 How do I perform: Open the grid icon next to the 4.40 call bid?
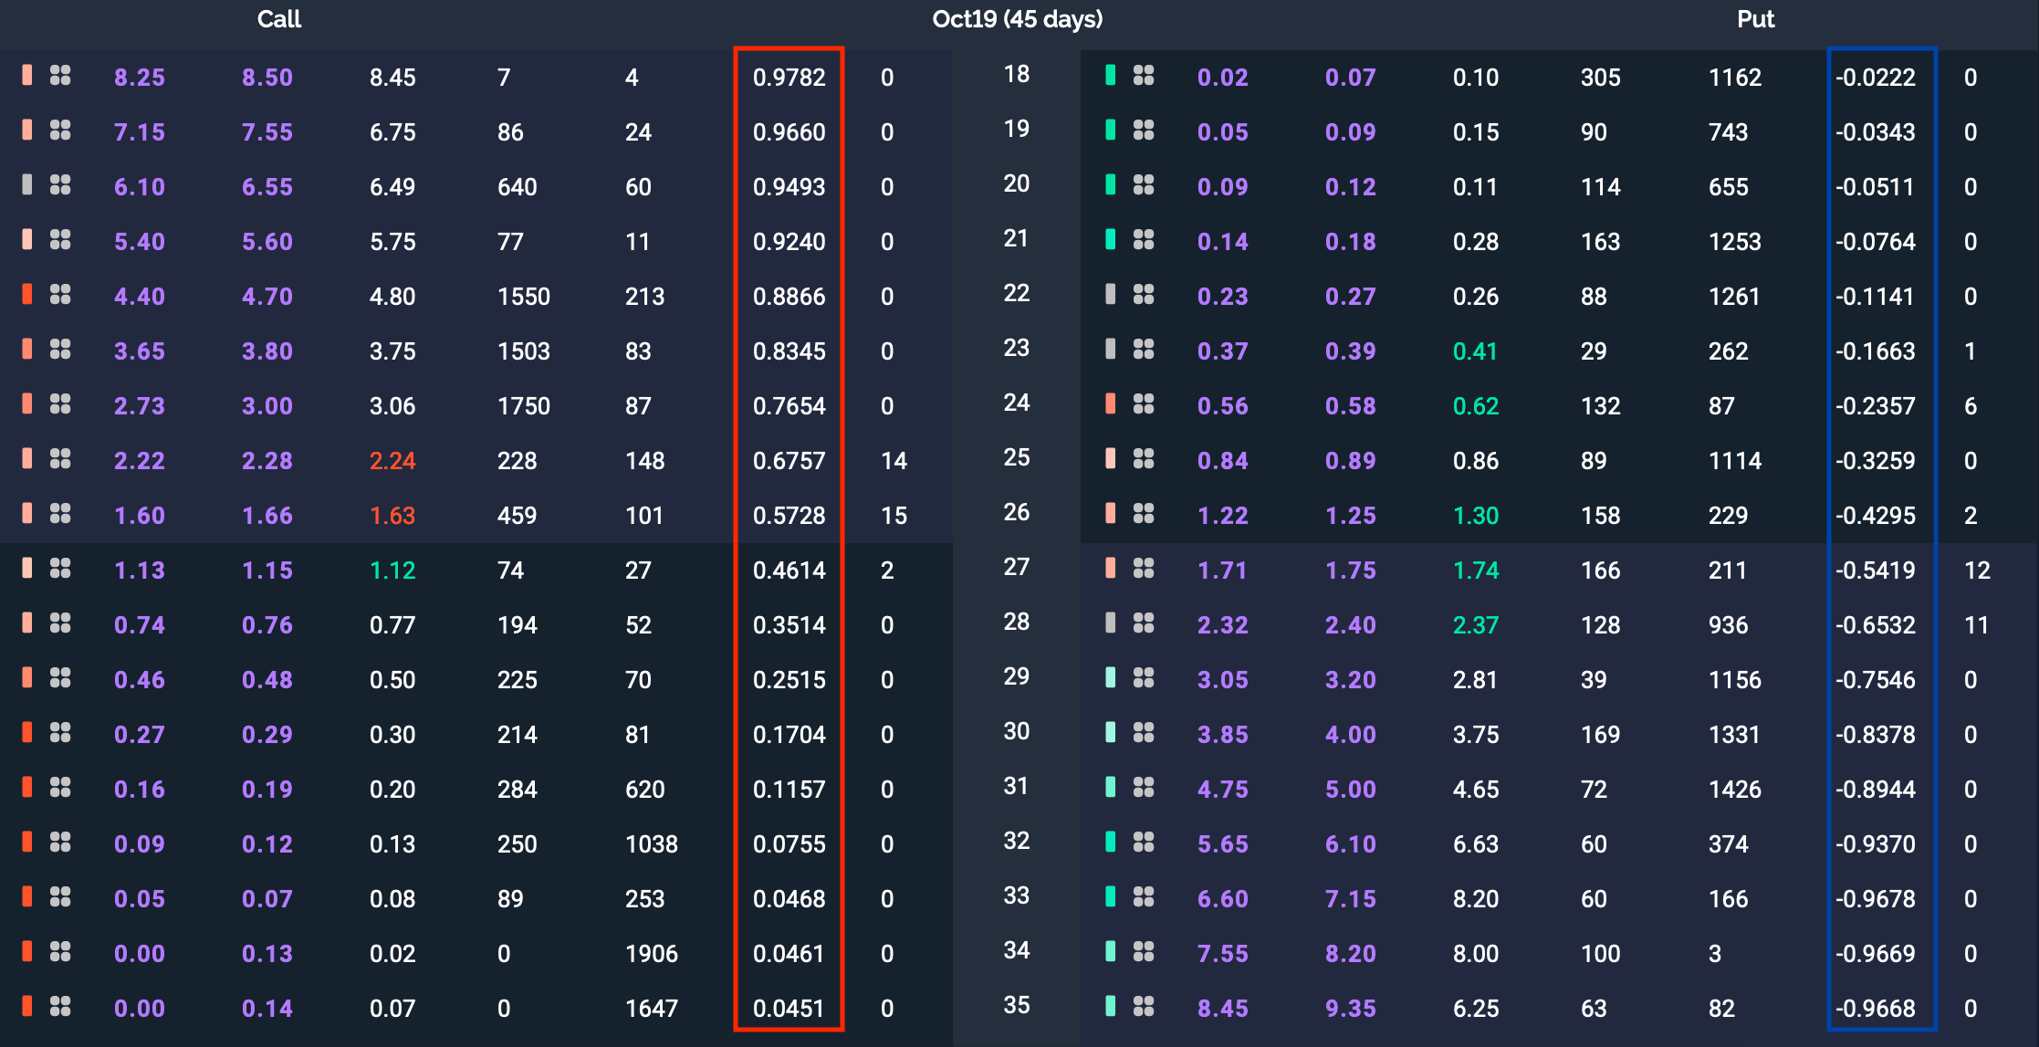click(x=60, y=296)
